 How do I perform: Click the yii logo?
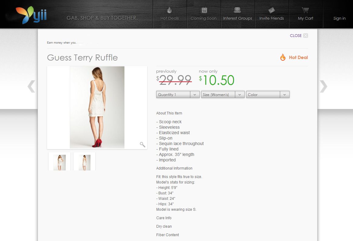click(31, 15)
